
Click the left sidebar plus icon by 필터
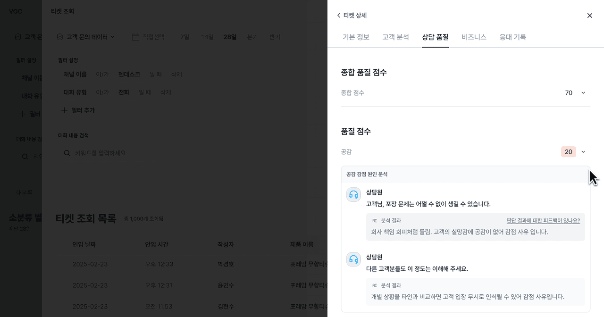pyautogui.click(x=22, y=114)
